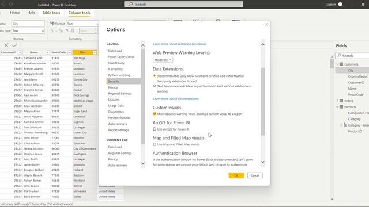
Task: Open the PostalCode column filter dropdown
Action: coord(70,52)
